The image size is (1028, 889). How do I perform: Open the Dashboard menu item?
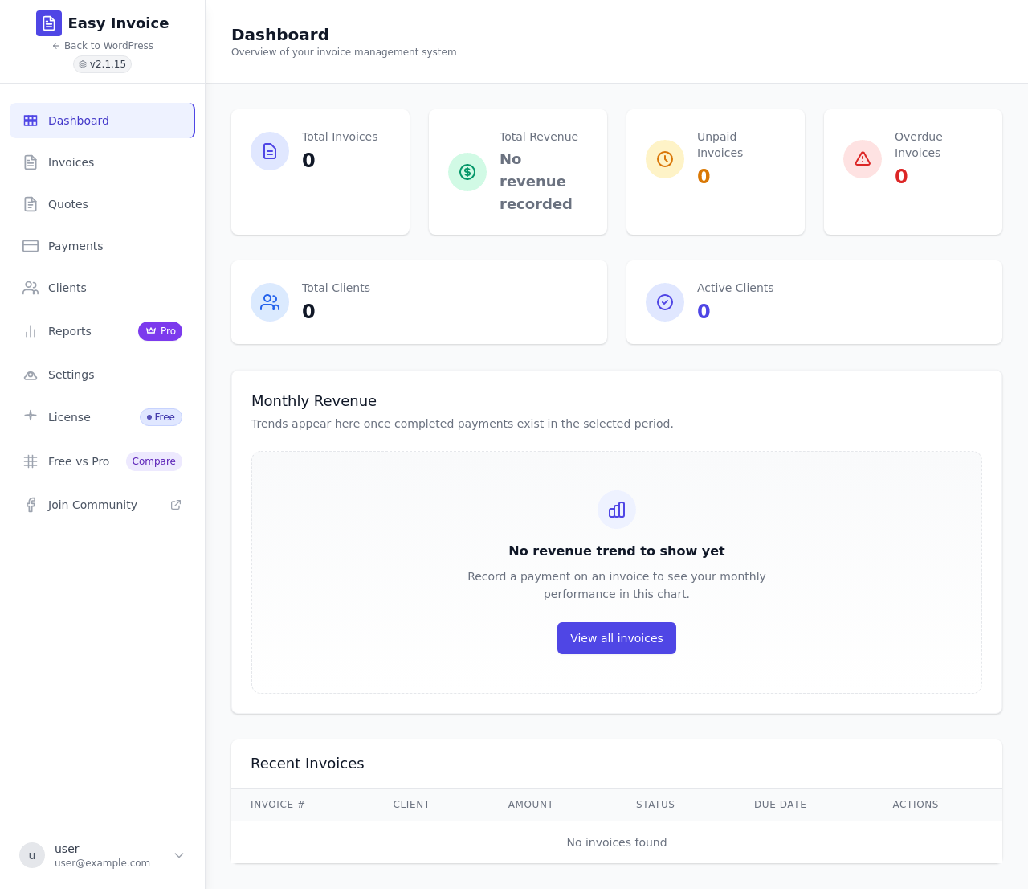coord(102,121)
